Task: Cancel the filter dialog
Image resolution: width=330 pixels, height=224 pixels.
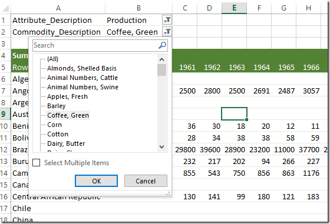Action: coord(146,180)
